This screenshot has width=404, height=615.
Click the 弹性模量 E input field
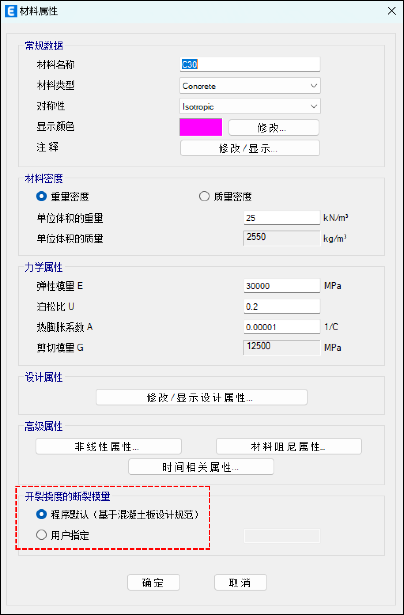tap(281, 286)
